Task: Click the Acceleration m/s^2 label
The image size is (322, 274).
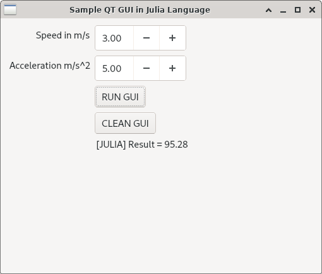Action: click(x=50, y=66)
